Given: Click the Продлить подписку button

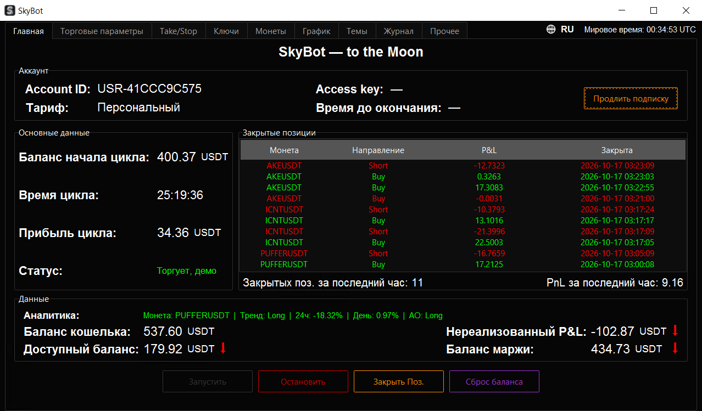Looking at the screenshot, I should pyautogui.click(x=631, y=99).
